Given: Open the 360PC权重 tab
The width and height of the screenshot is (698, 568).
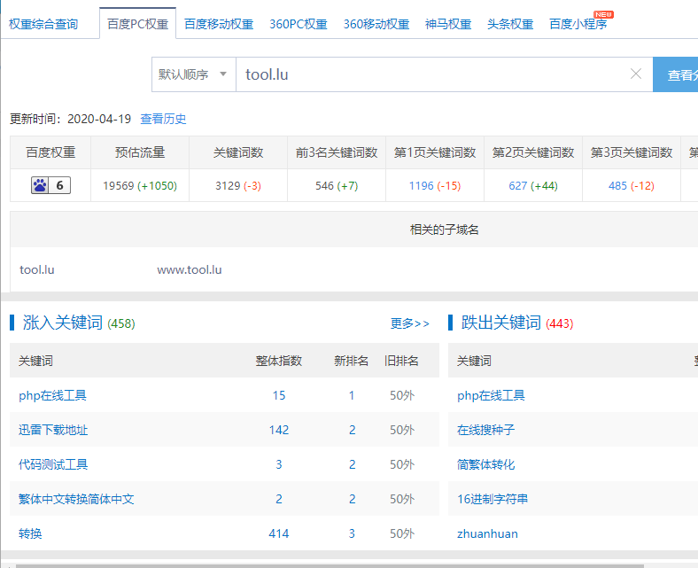Looking at the screenshot, I should (299, 24).
